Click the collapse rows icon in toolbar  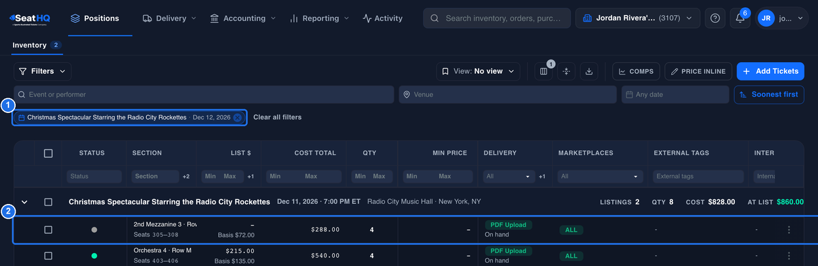coord(566,71)
